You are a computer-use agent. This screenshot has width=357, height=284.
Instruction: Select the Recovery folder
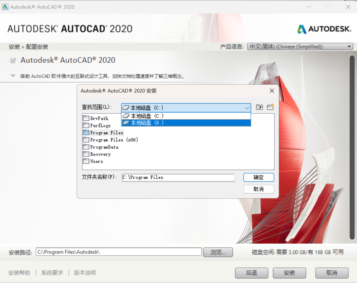pyautogui.click(x=100, y=154)
